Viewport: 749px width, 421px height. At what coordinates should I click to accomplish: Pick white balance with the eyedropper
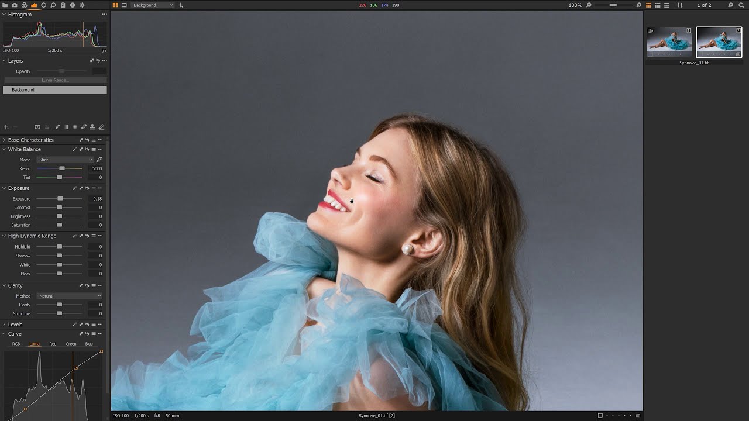99,160
